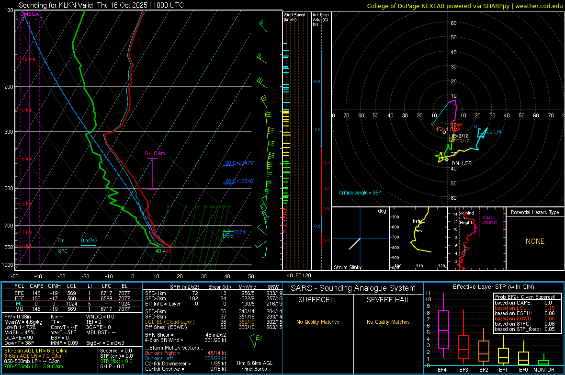Click the sounding title for KLKN
565x375 pixels.
(x=101, y=5)
